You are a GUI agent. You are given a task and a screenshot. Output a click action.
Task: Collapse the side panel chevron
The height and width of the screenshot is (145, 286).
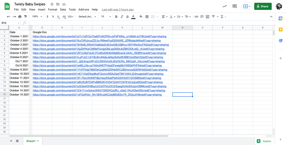(281, 140)
